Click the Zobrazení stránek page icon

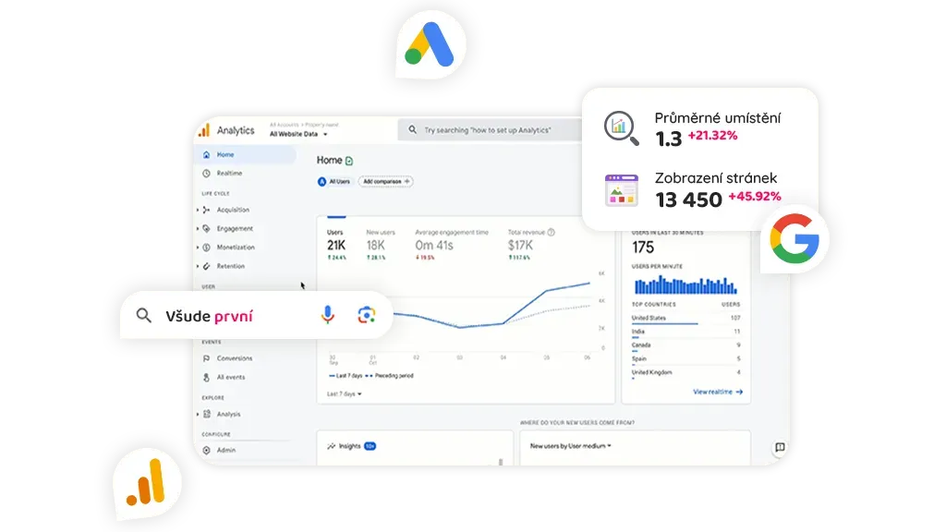coord(621,189)
